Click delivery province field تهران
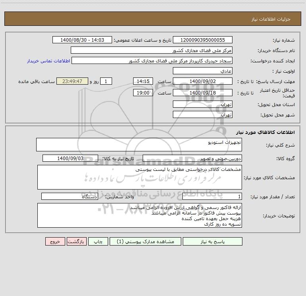The height and width of the screenshot is (296, 306). point(203,104)
